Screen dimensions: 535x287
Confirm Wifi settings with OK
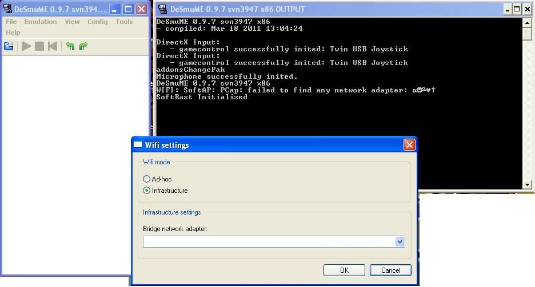pos(344,270)
